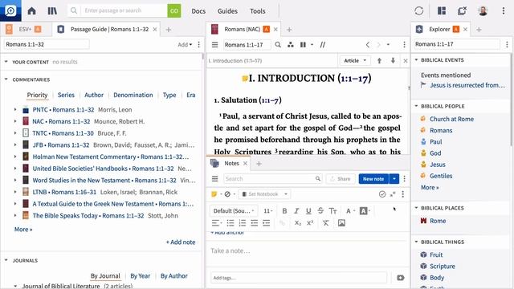Click + Add note link
The height and width of the screenshot is (289, 514).
181,242
